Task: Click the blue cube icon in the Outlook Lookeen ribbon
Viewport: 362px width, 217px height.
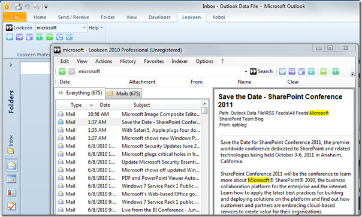Action: 10,37
